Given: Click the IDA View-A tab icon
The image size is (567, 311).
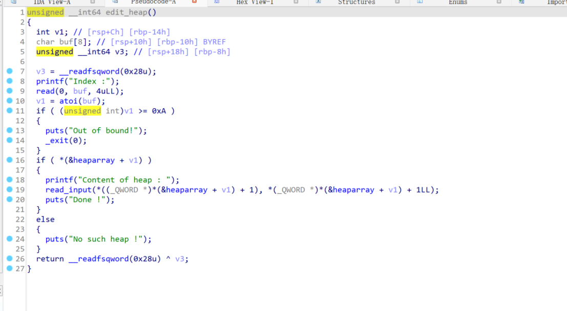Looking at the screenshot, I should click(x=13, y=2).
